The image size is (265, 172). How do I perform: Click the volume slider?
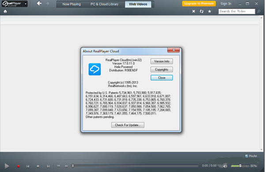[240, 166]
